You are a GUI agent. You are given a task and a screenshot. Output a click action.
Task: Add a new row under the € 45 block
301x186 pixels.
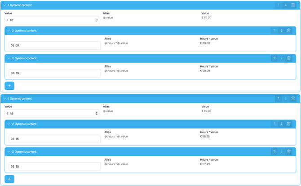coord(9,179)
